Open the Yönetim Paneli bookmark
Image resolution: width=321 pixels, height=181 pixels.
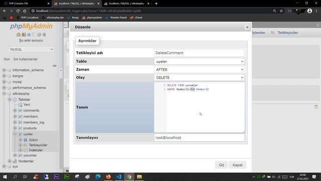pos(116,18)
